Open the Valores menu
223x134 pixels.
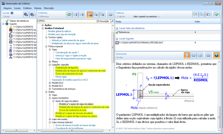[38, 8]
